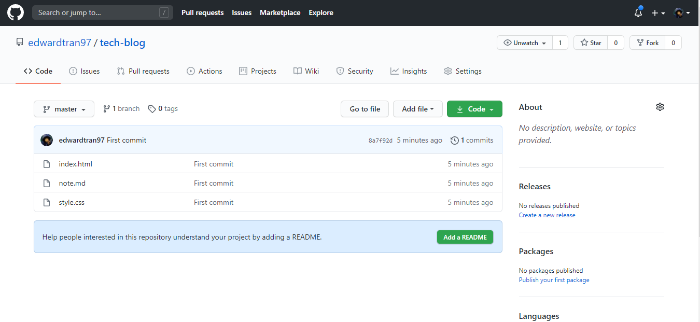Fork this repository
Screen dimensions: 700x322
647,43
